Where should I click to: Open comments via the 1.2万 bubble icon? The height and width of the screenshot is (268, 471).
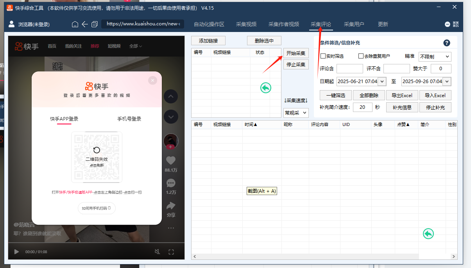point(171,183)
